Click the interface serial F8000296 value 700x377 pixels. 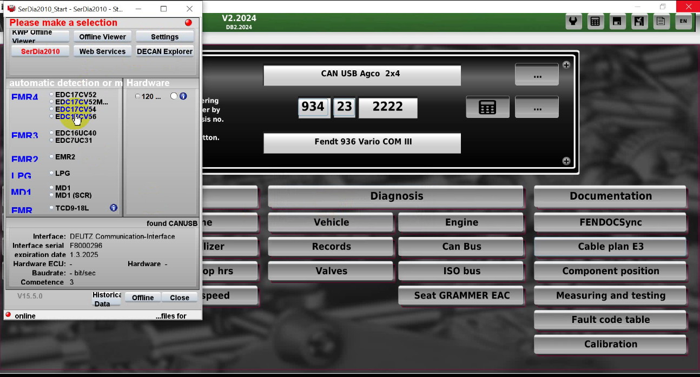[86, 246]
